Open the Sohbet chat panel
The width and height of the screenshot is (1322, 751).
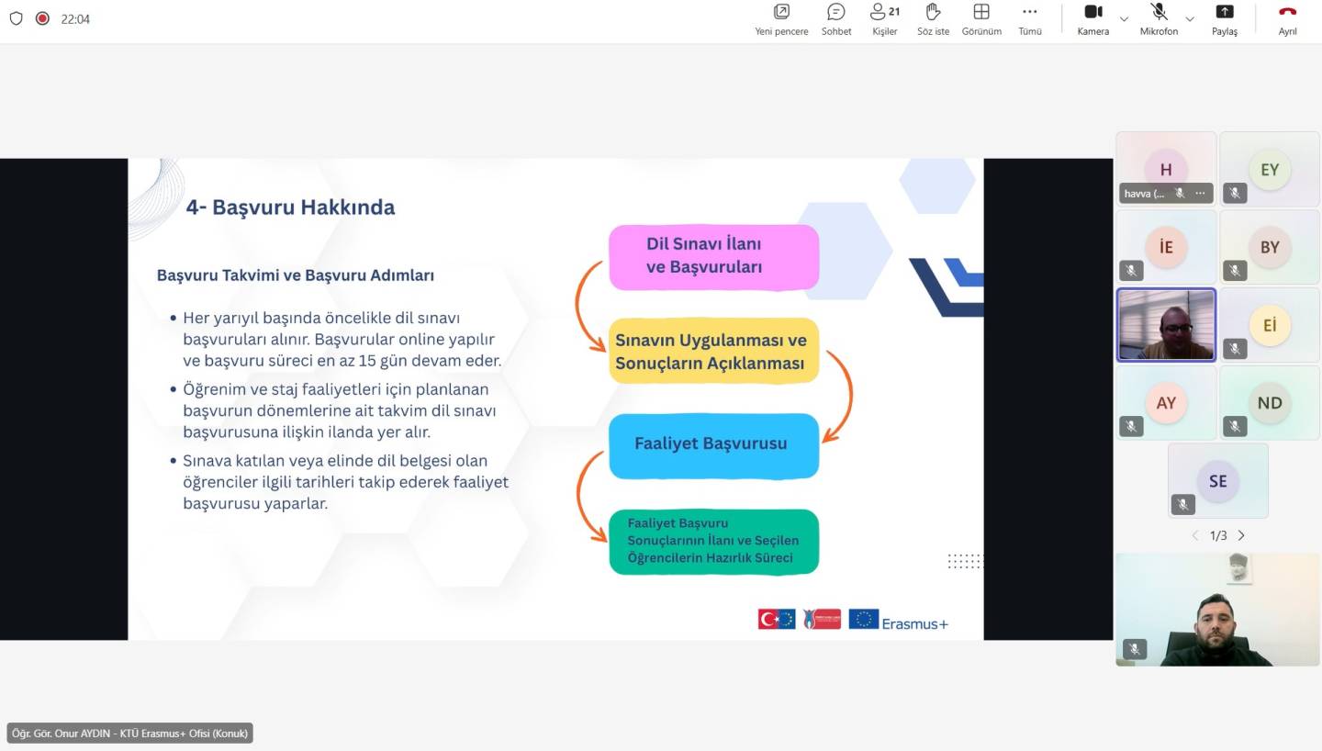(835, 19)
